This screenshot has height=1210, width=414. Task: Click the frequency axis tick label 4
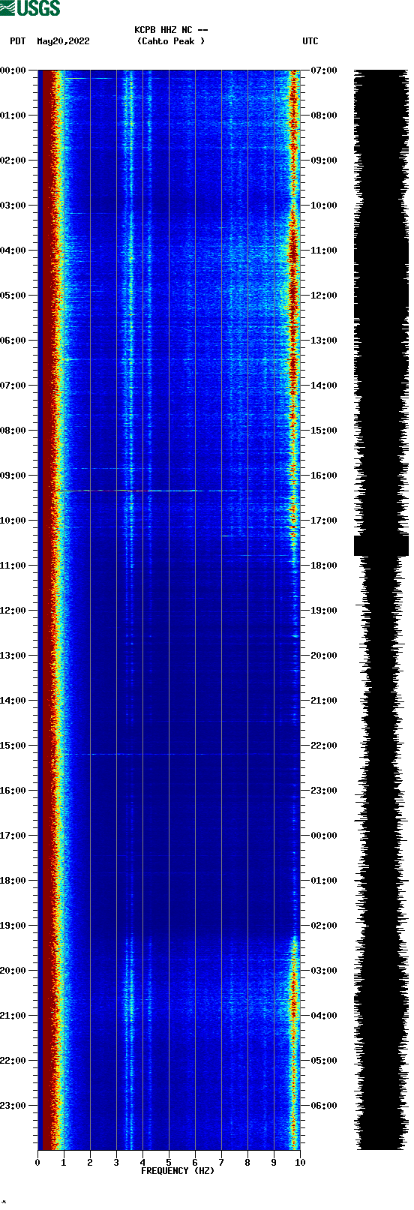pyautogui.click(x=142, y=1163)
